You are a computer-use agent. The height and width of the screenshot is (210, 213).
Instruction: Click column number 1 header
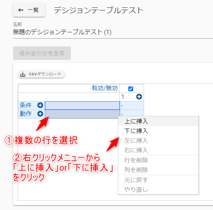tap(123, 97)
